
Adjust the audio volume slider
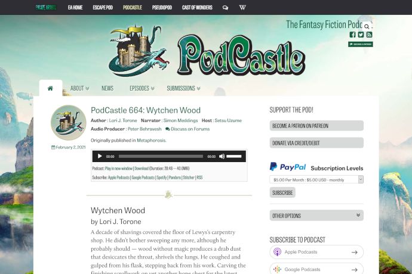pos(234,156)
